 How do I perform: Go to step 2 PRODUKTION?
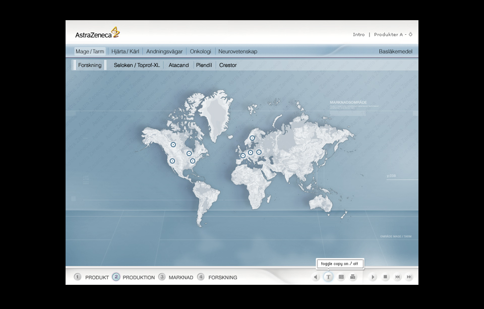133,277
